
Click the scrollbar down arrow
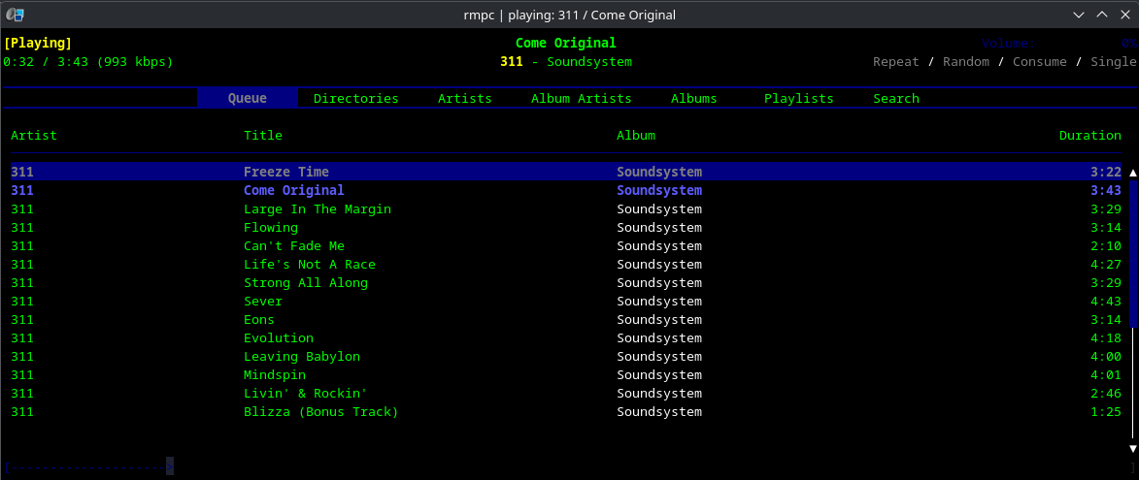pyautogui.click(x=1132, y=449)
